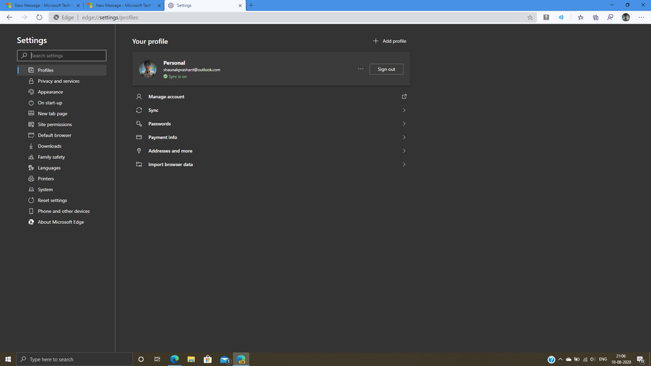Open System settings section

[62, 190]
